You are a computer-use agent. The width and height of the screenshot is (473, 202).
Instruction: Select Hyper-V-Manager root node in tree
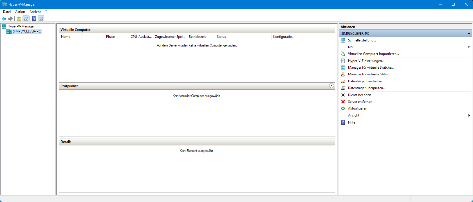point(21,26)
